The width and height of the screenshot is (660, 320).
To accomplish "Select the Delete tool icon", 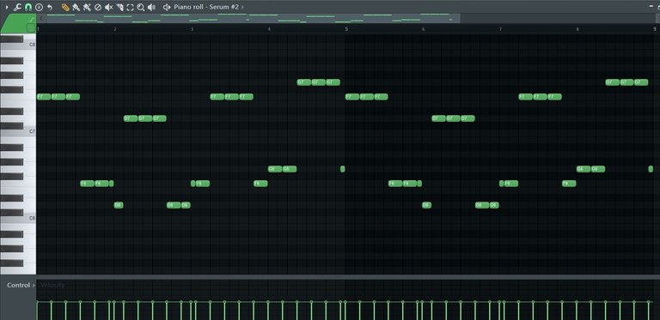I will click(98, 7).
